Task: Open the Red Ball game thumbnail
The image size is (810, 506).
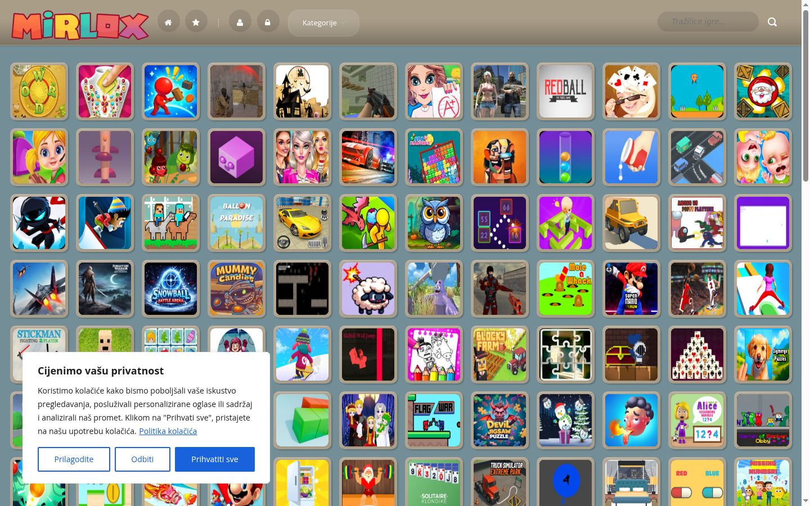Action: [x=565, y=91]
